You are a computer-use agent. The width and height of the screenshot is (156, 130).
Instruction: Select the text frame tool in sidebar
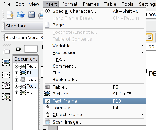[x=6, y=75]
